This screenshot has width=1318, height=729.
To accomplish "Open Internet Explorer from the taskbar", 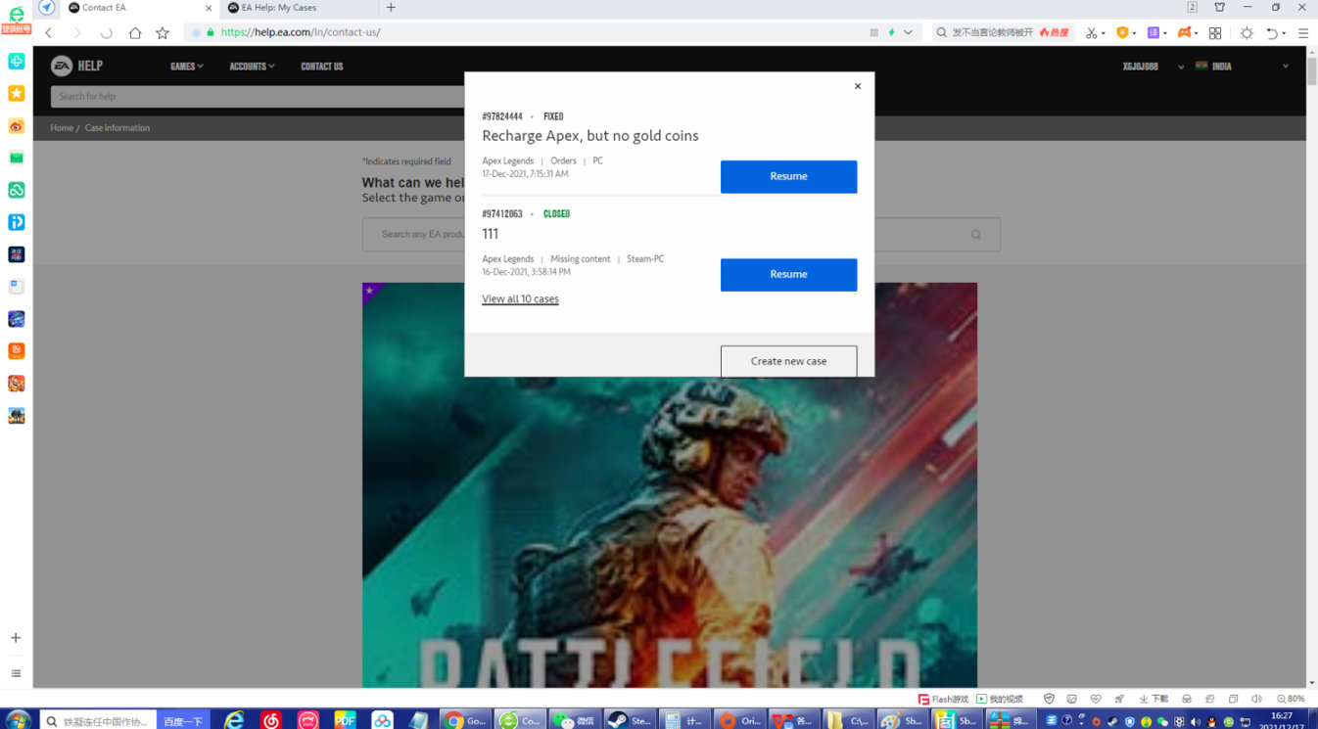I will click(x=234, y=719).
